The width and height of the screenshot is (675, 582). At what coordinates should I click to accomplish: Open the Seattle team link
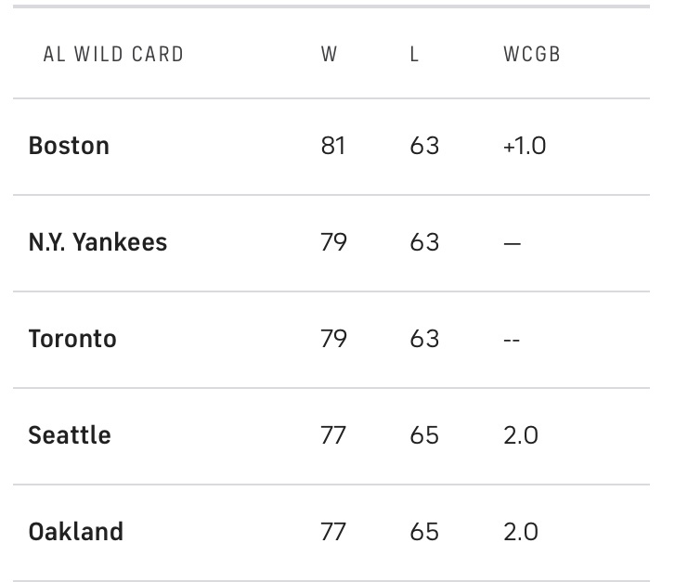pyautogui.click(x=70, y=435)
